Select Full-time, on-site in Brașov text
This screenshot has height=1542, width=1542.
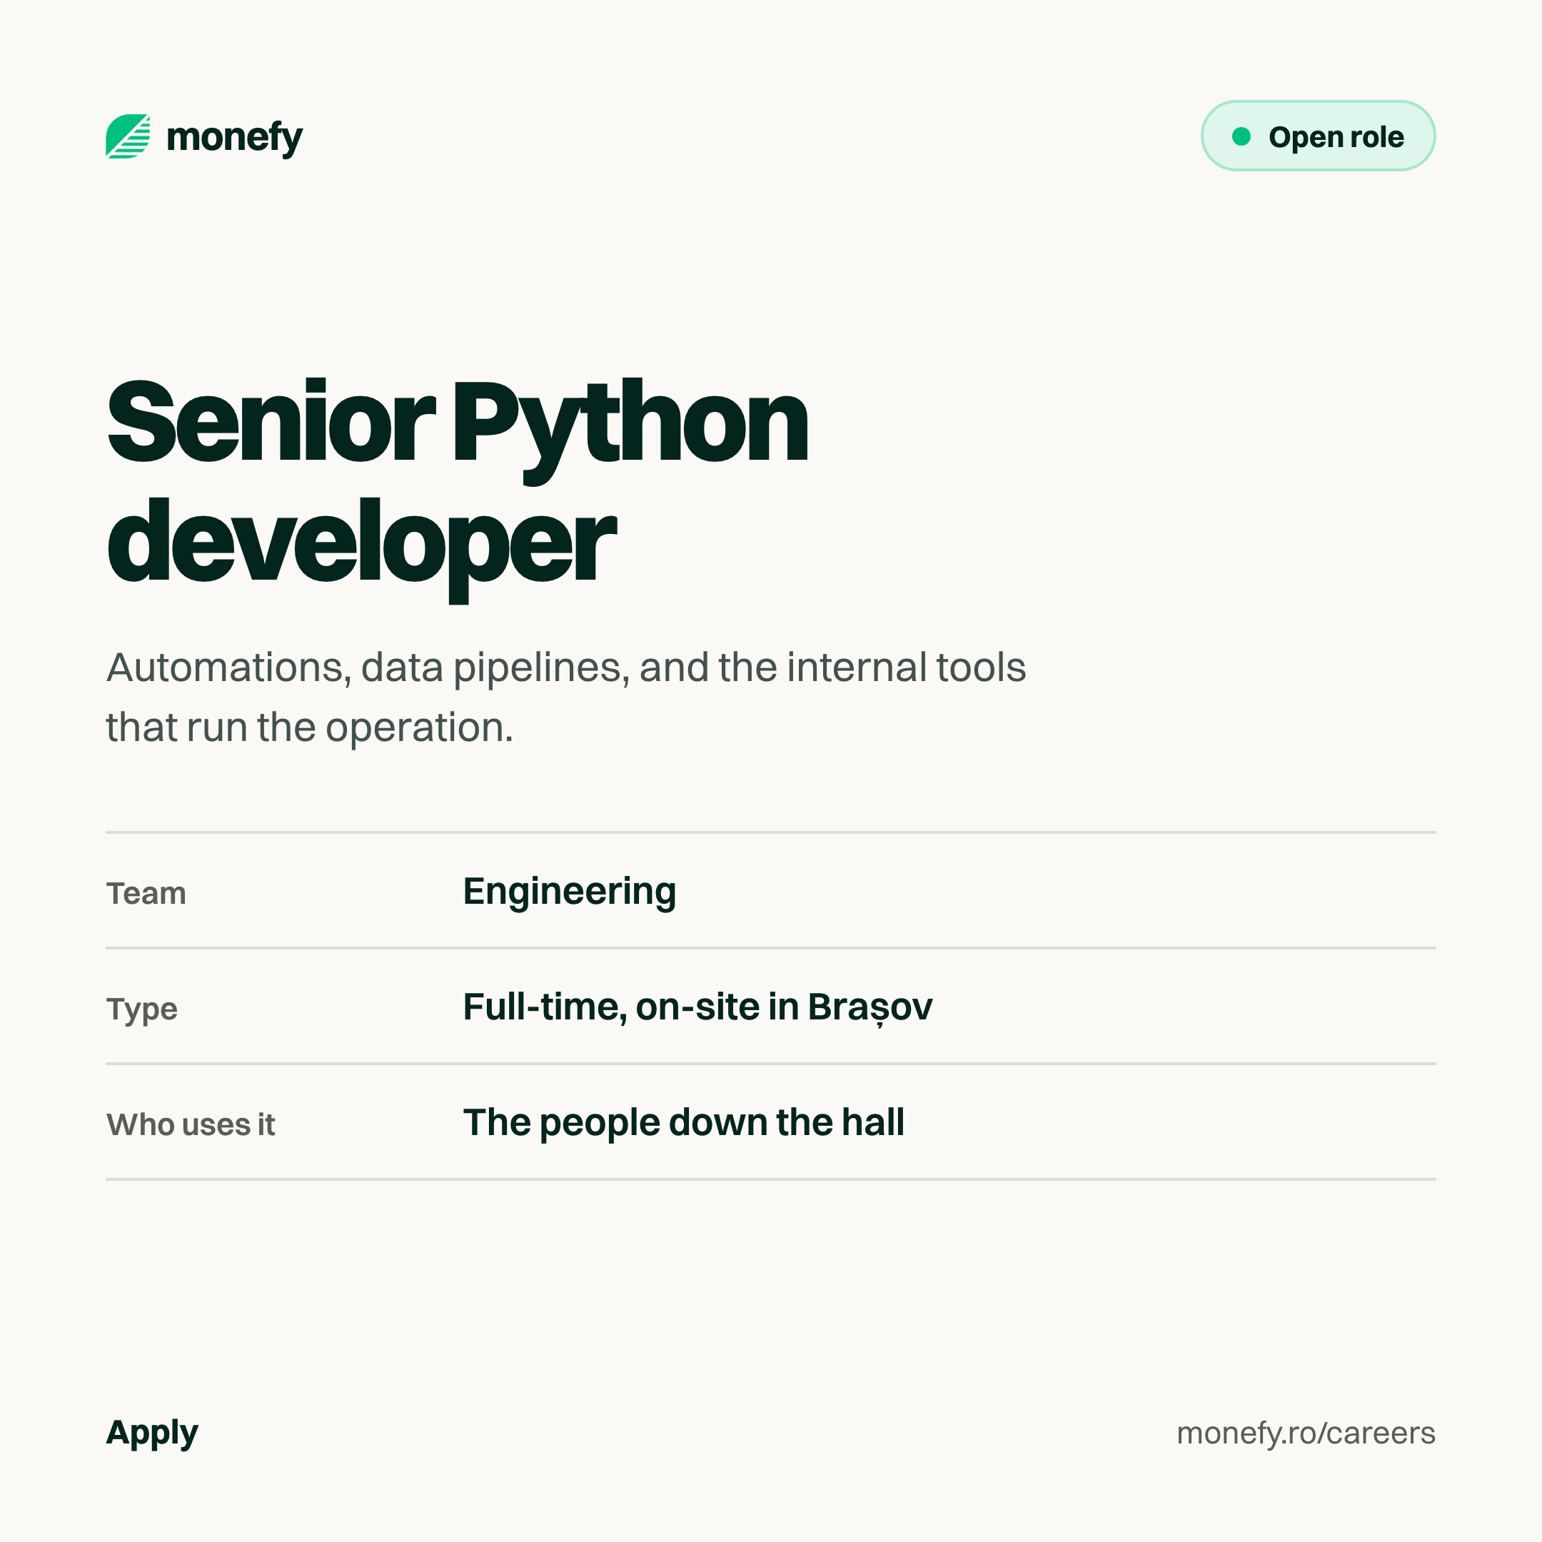point(697,1007)
